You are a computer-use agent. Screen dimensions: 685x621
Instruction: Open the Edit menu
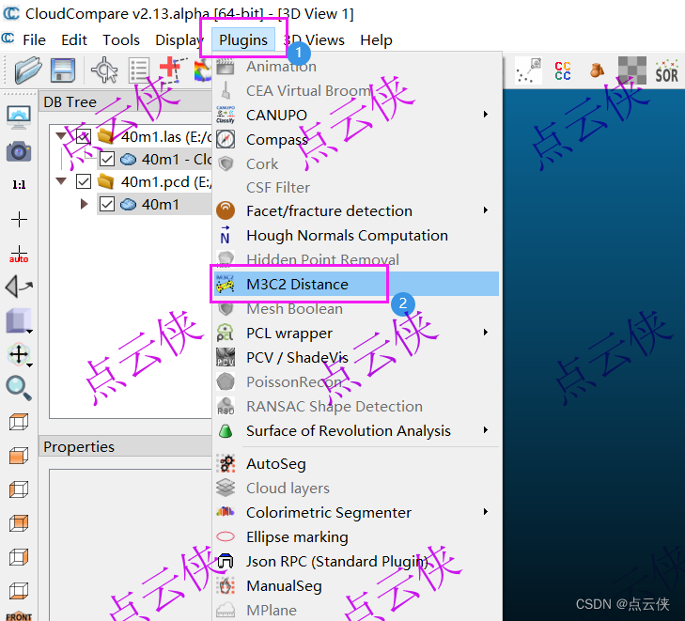pyautogui.click(x=74, y=40)
